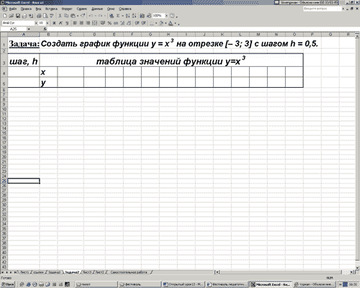Screen dimensions: 360x288
Task: Toggle bold formatting (Ж) button
Action: click(x=54, y=23)
